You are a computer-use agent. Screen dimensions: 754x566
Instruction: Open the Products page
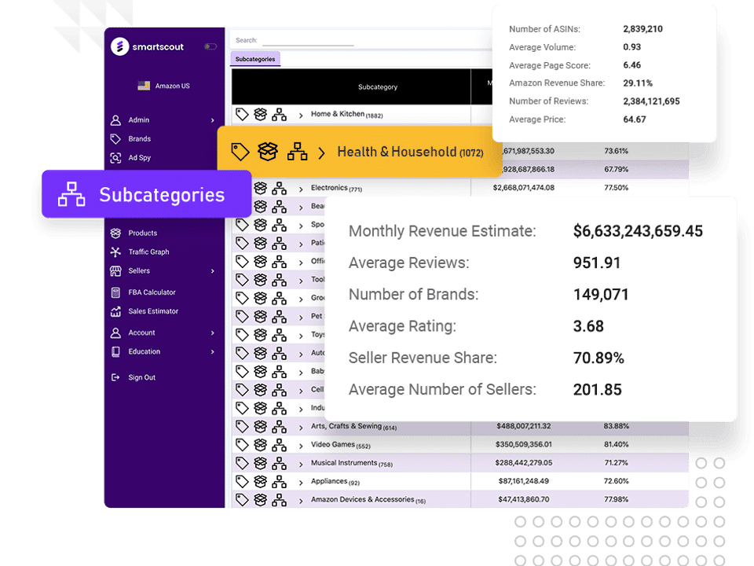(x=143, y=233)
